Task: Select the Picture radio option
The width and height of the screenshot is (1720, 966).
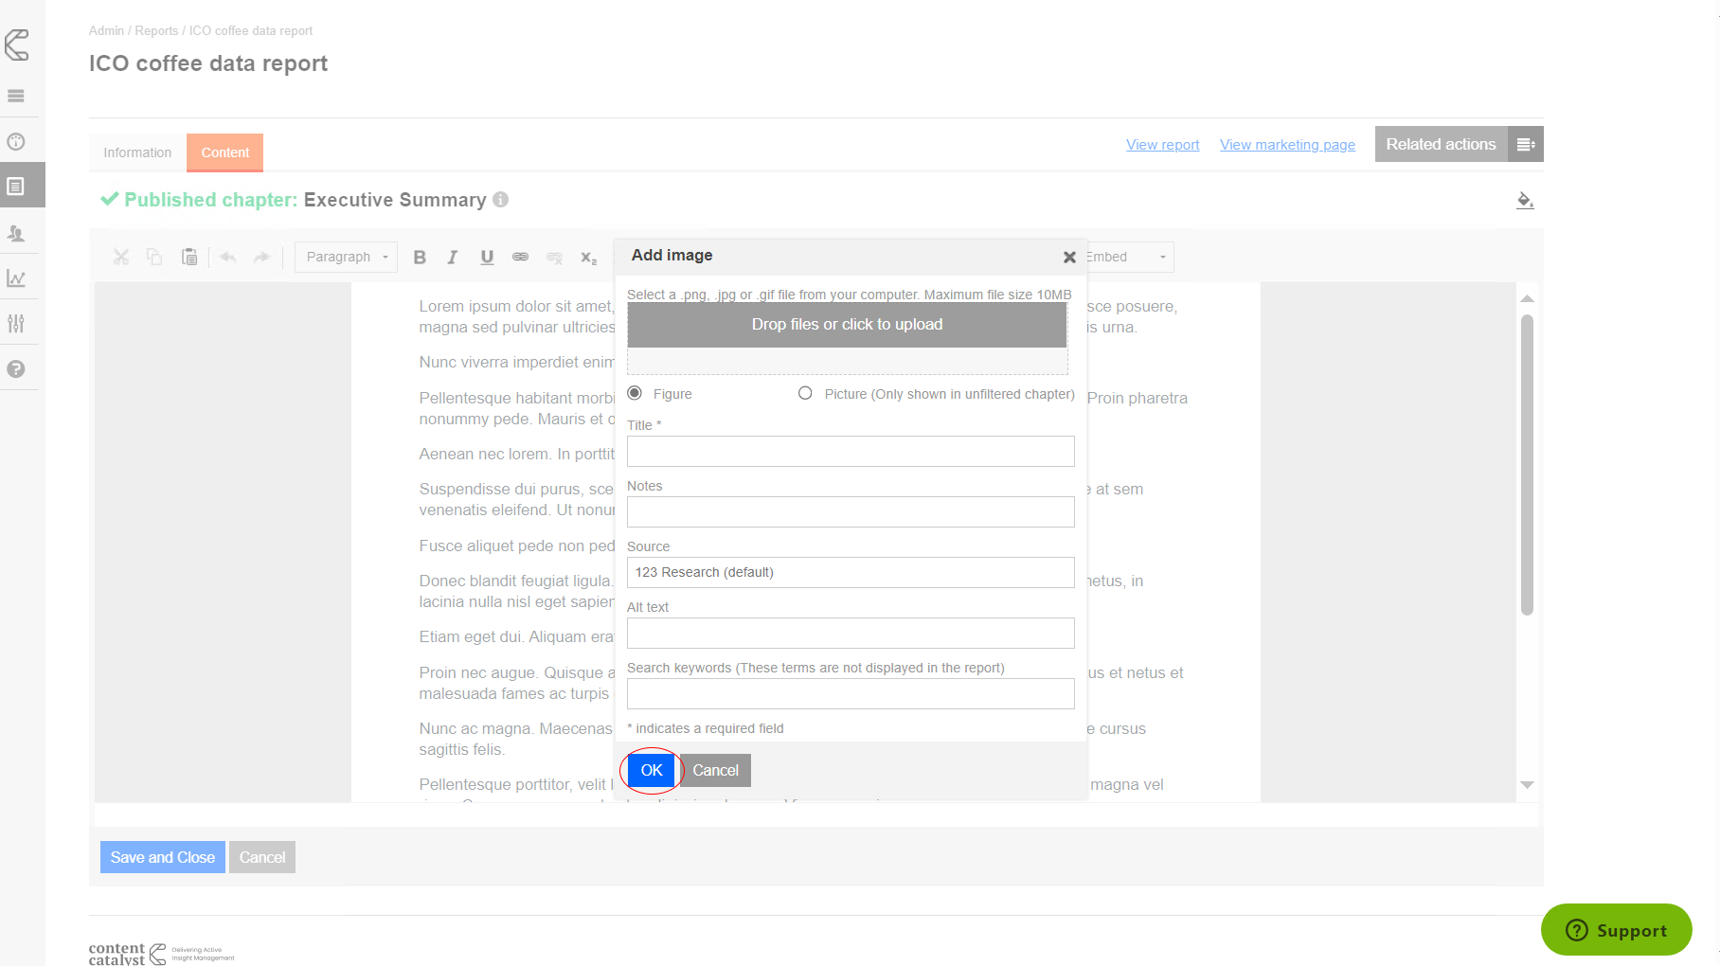Action: (805, 393)
